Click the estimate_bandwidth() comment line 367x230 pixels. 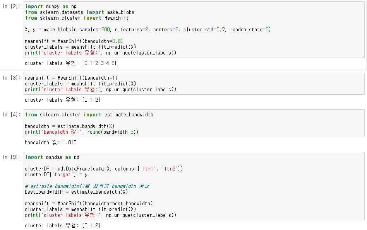coord(87,186)
